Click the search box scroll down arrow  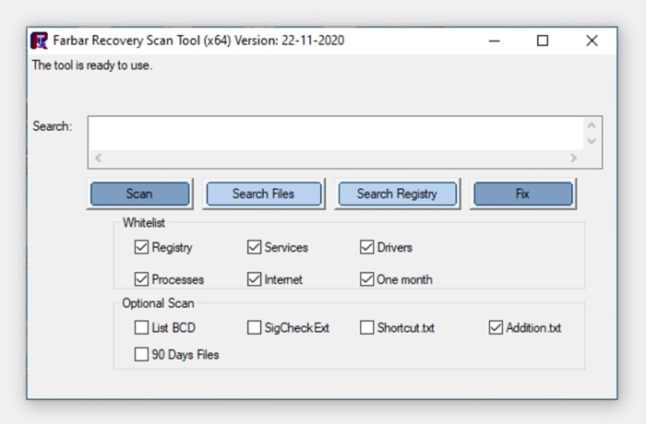pyautogui.click(x=592, y=141)
